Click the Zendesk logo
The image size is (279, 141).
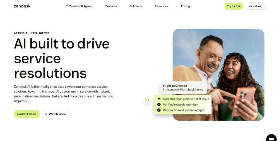22,6
